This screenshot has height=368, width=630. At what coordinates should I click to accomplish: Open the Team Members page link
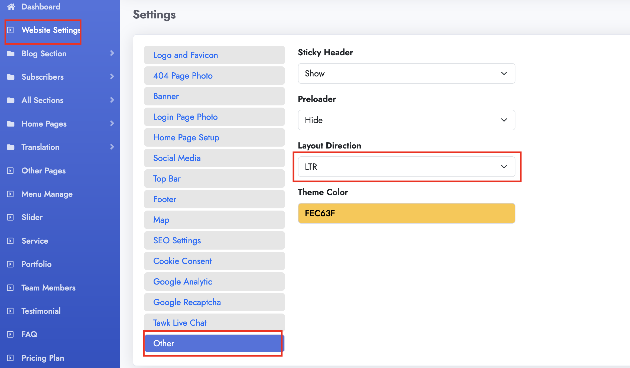(48, 288)
